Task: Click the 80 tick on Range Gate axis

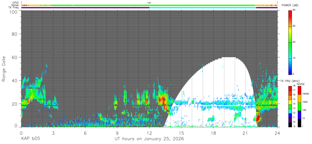Action: pyautogui.click(x=14, y=34)
